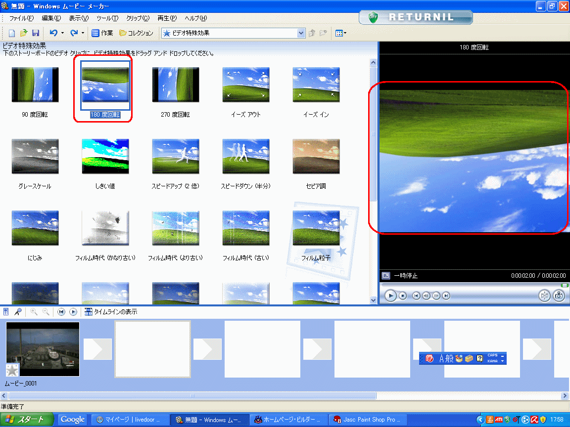Save project with the floppy disk icon

[36, 33]
